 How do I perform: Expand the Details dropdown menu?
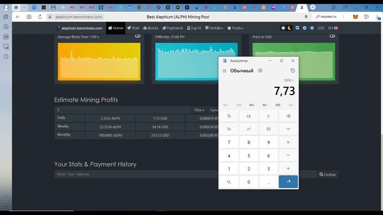(214, 28)
